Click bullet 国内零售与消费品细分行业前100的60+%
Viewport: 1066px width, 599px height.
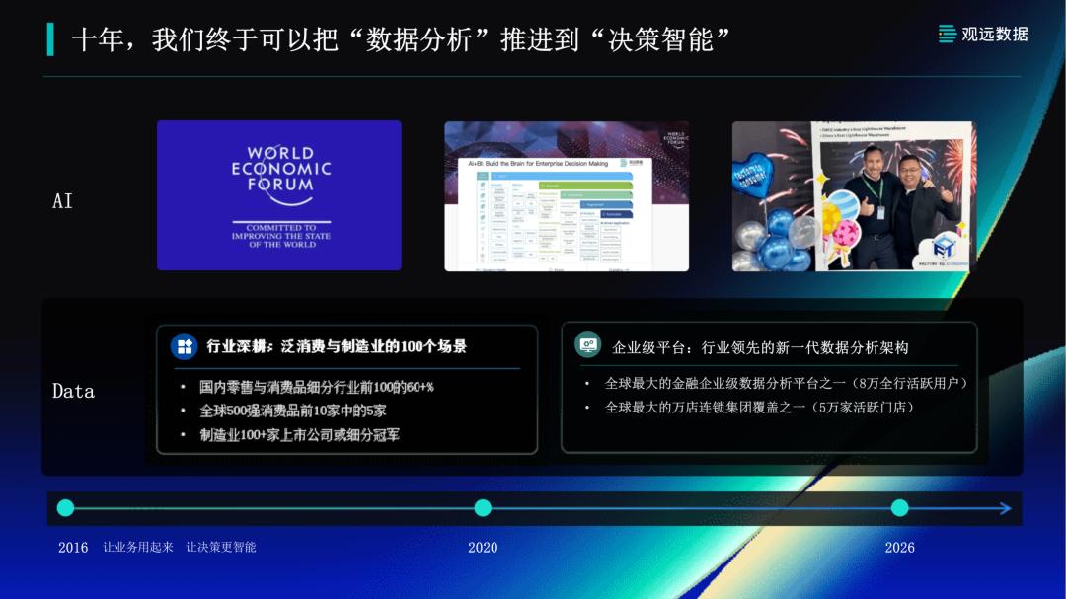[317, 387]
